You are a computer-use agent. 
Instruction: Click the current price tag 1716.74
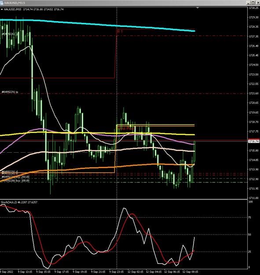click(x=254, y=141)
